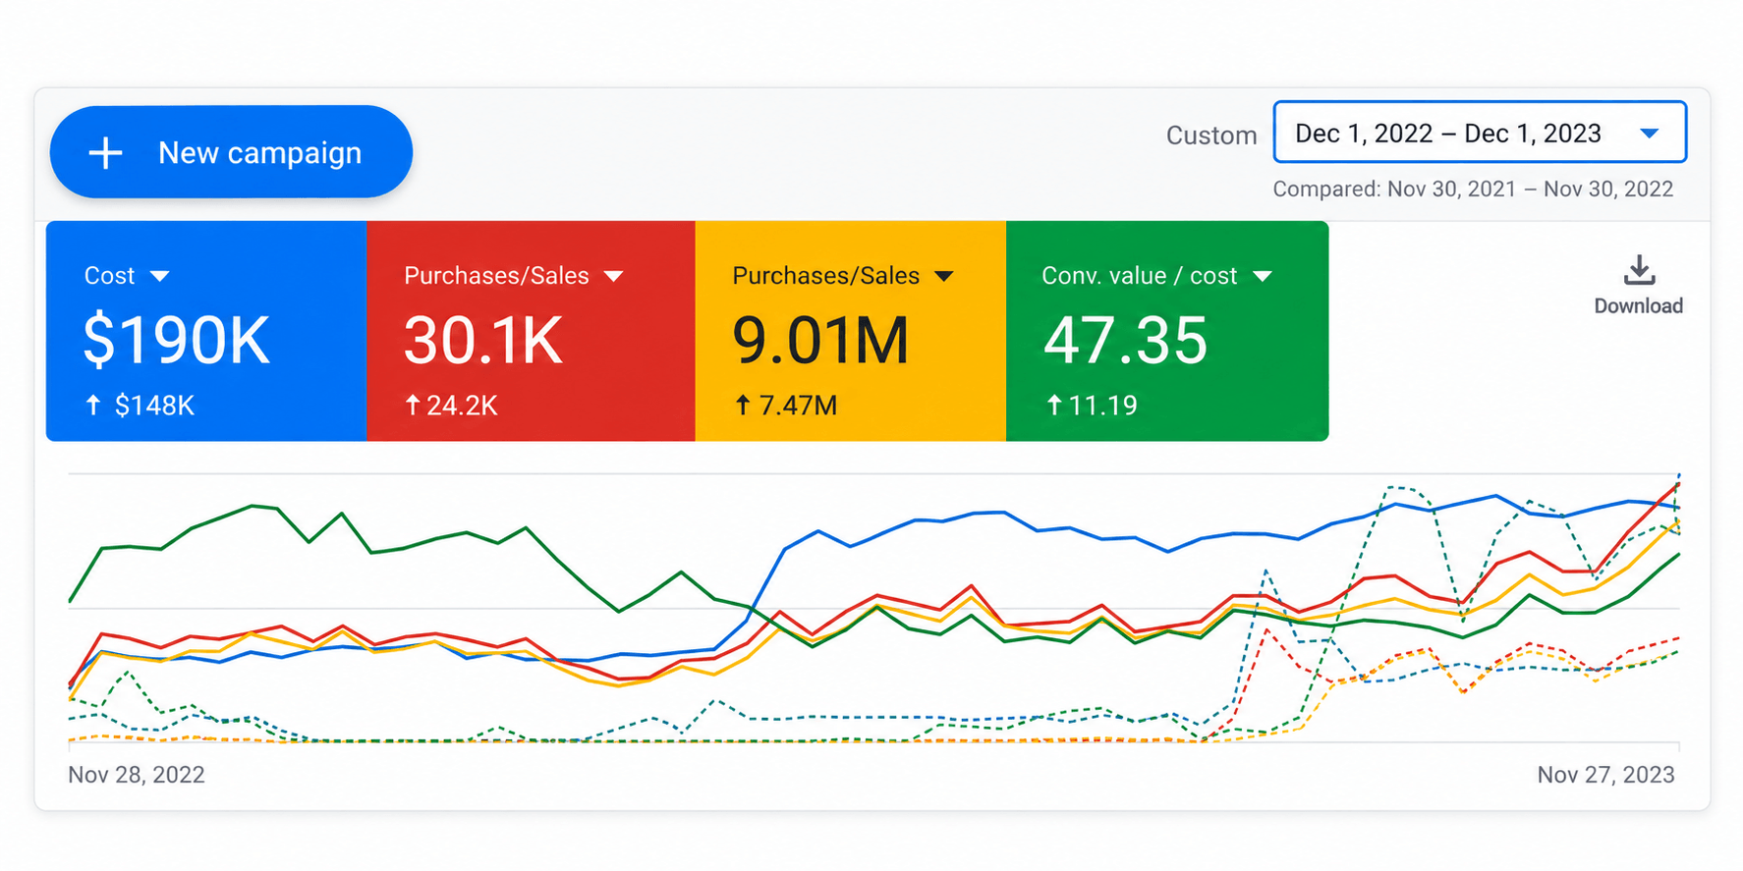Open the Dec 1, 2022 – Dec 1, 2023 date range dropdown
The image size is (1743, 871).
click(1480, 133)
